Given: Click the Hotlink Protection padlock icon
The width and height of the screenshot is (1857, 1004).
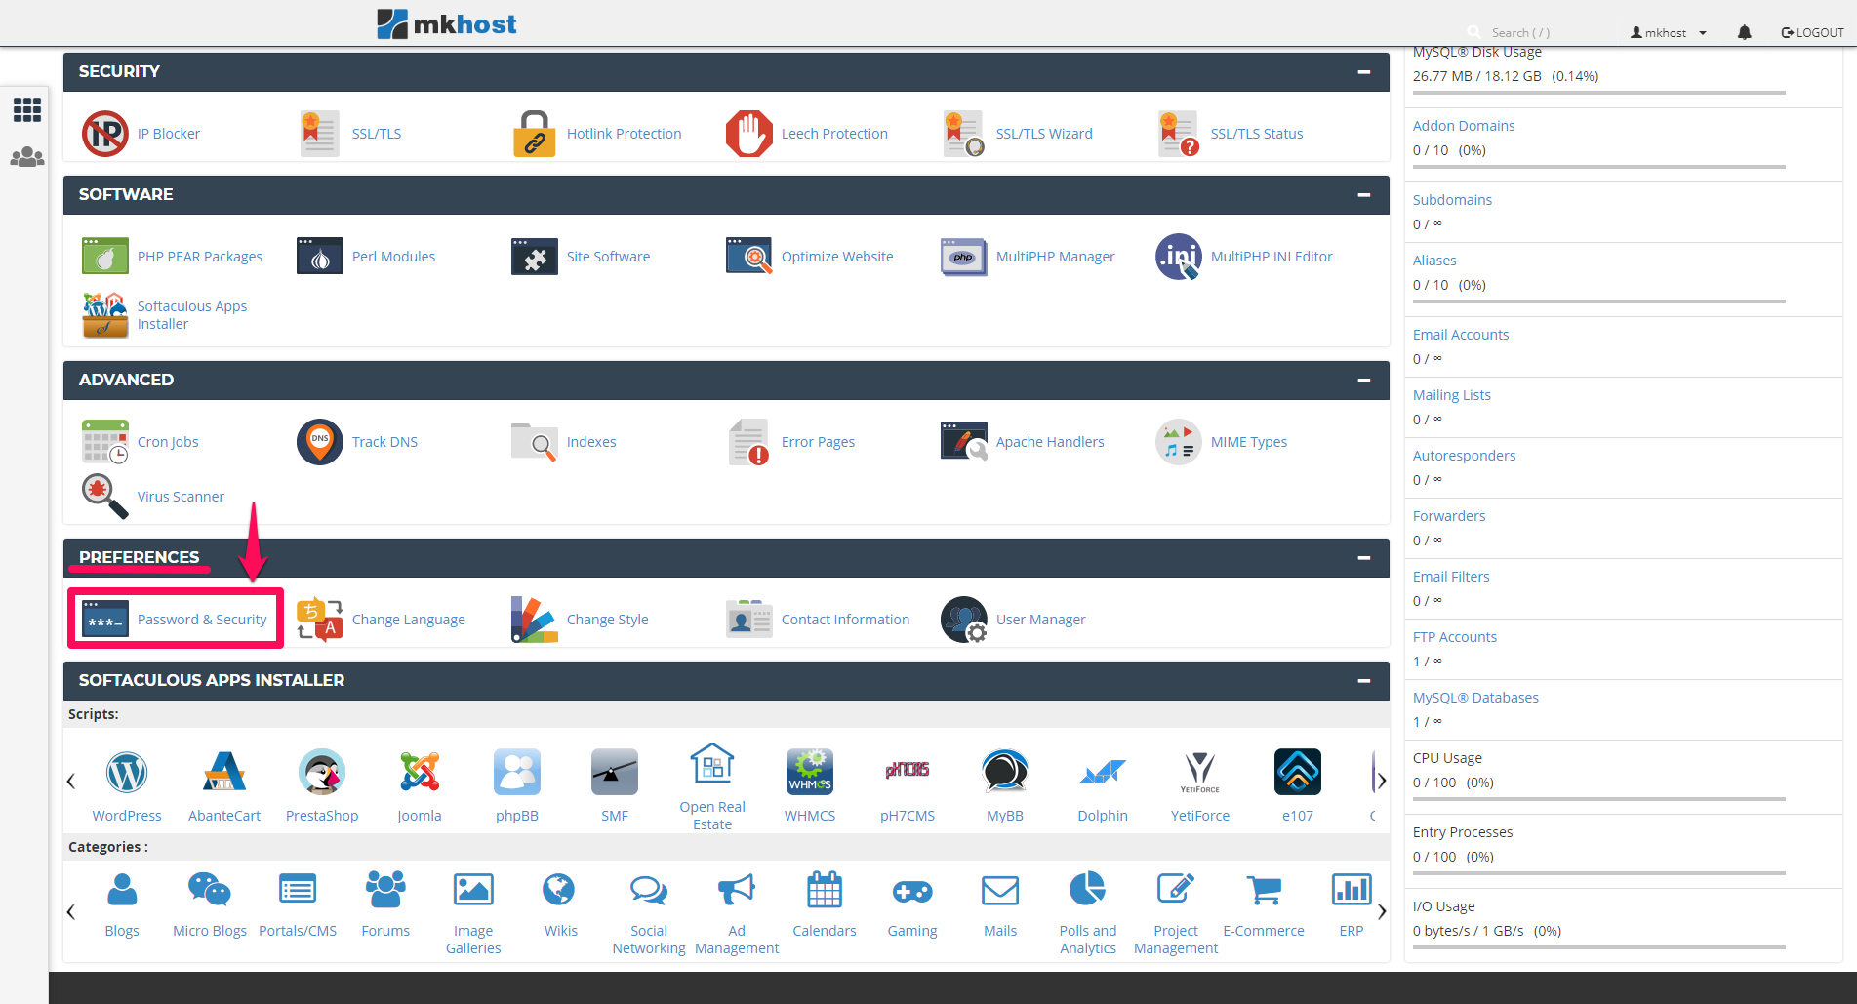Looking at the screenshot, I should (x=534, y=134).
